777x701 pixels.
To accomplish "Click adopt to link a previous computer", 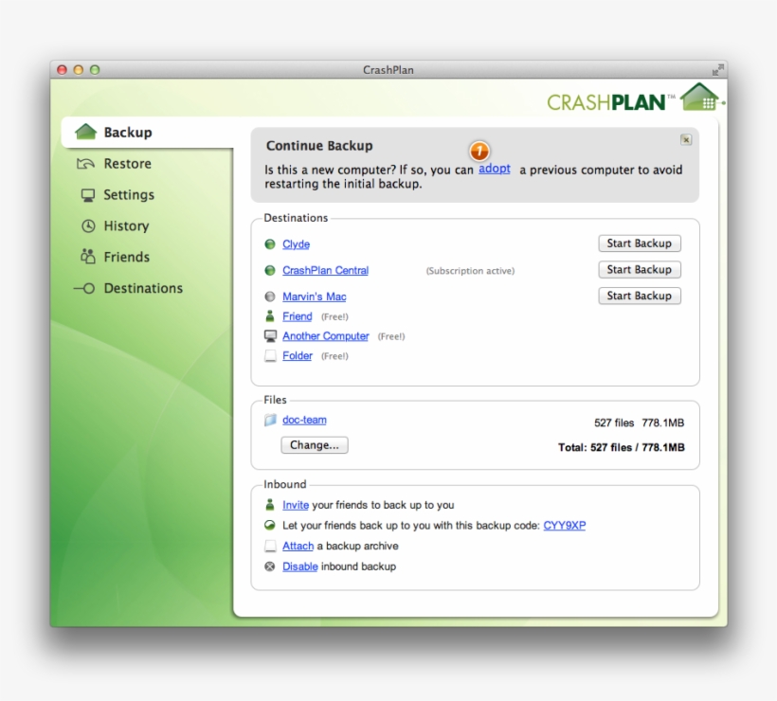I will (493, 169).
